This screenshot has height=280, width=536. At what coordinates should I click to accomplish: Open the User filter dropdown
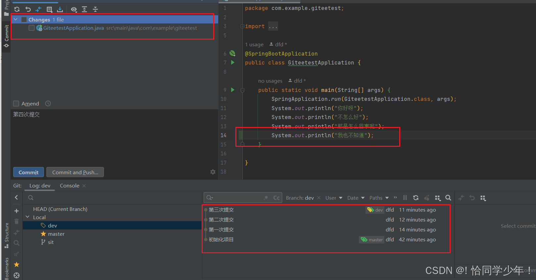point(334,198)
